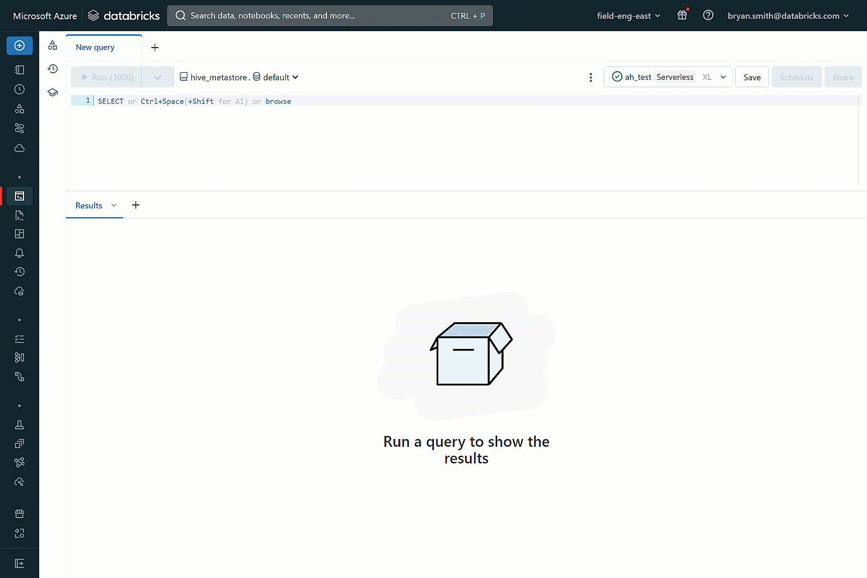867x578 pixels.
Task: Open the hive_metastore.default schema selector
Action: pos(239,77)
